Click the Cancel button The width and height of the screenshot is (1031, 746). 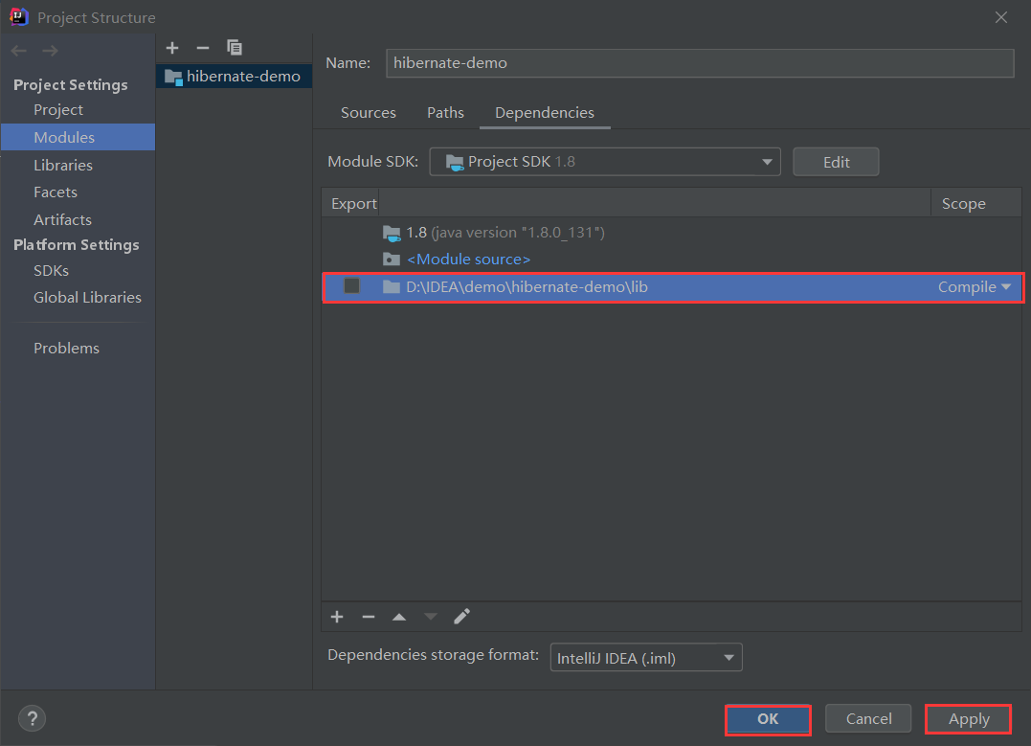tap(868, 719)
